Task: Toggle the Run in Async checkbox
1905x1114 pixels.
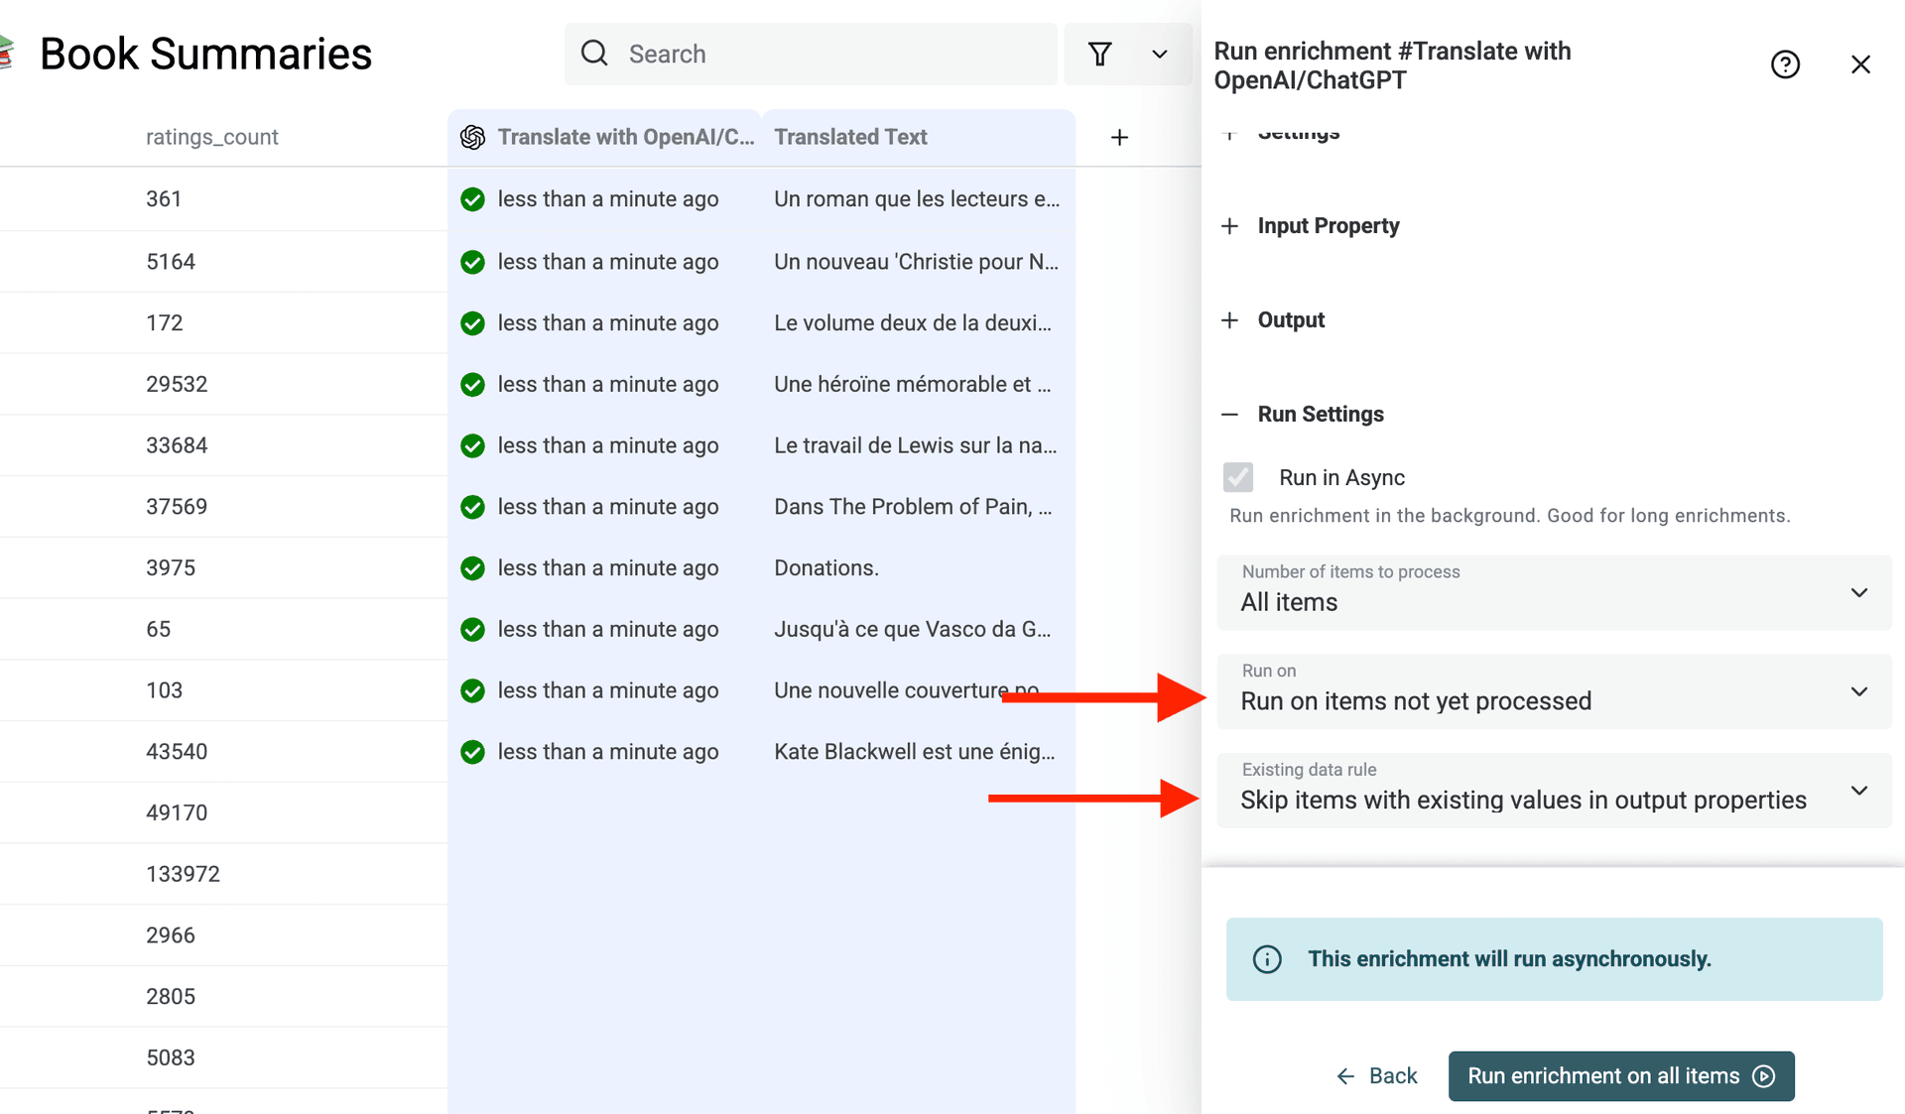Action: pos(1238,477)
